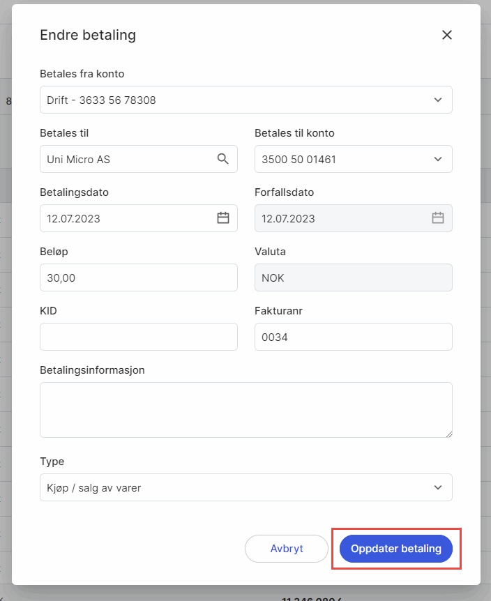The height and width of the screenshot is (601, 491).
Task: Click the search magnifier in Betales til
Action: pos(223,159)
